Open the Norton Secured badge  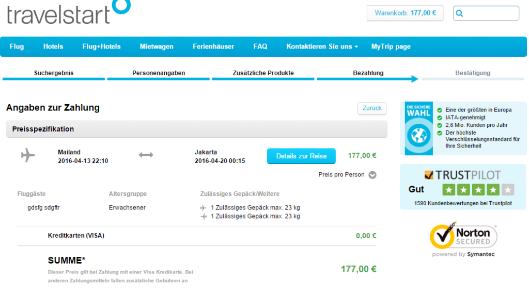[463, 239]
